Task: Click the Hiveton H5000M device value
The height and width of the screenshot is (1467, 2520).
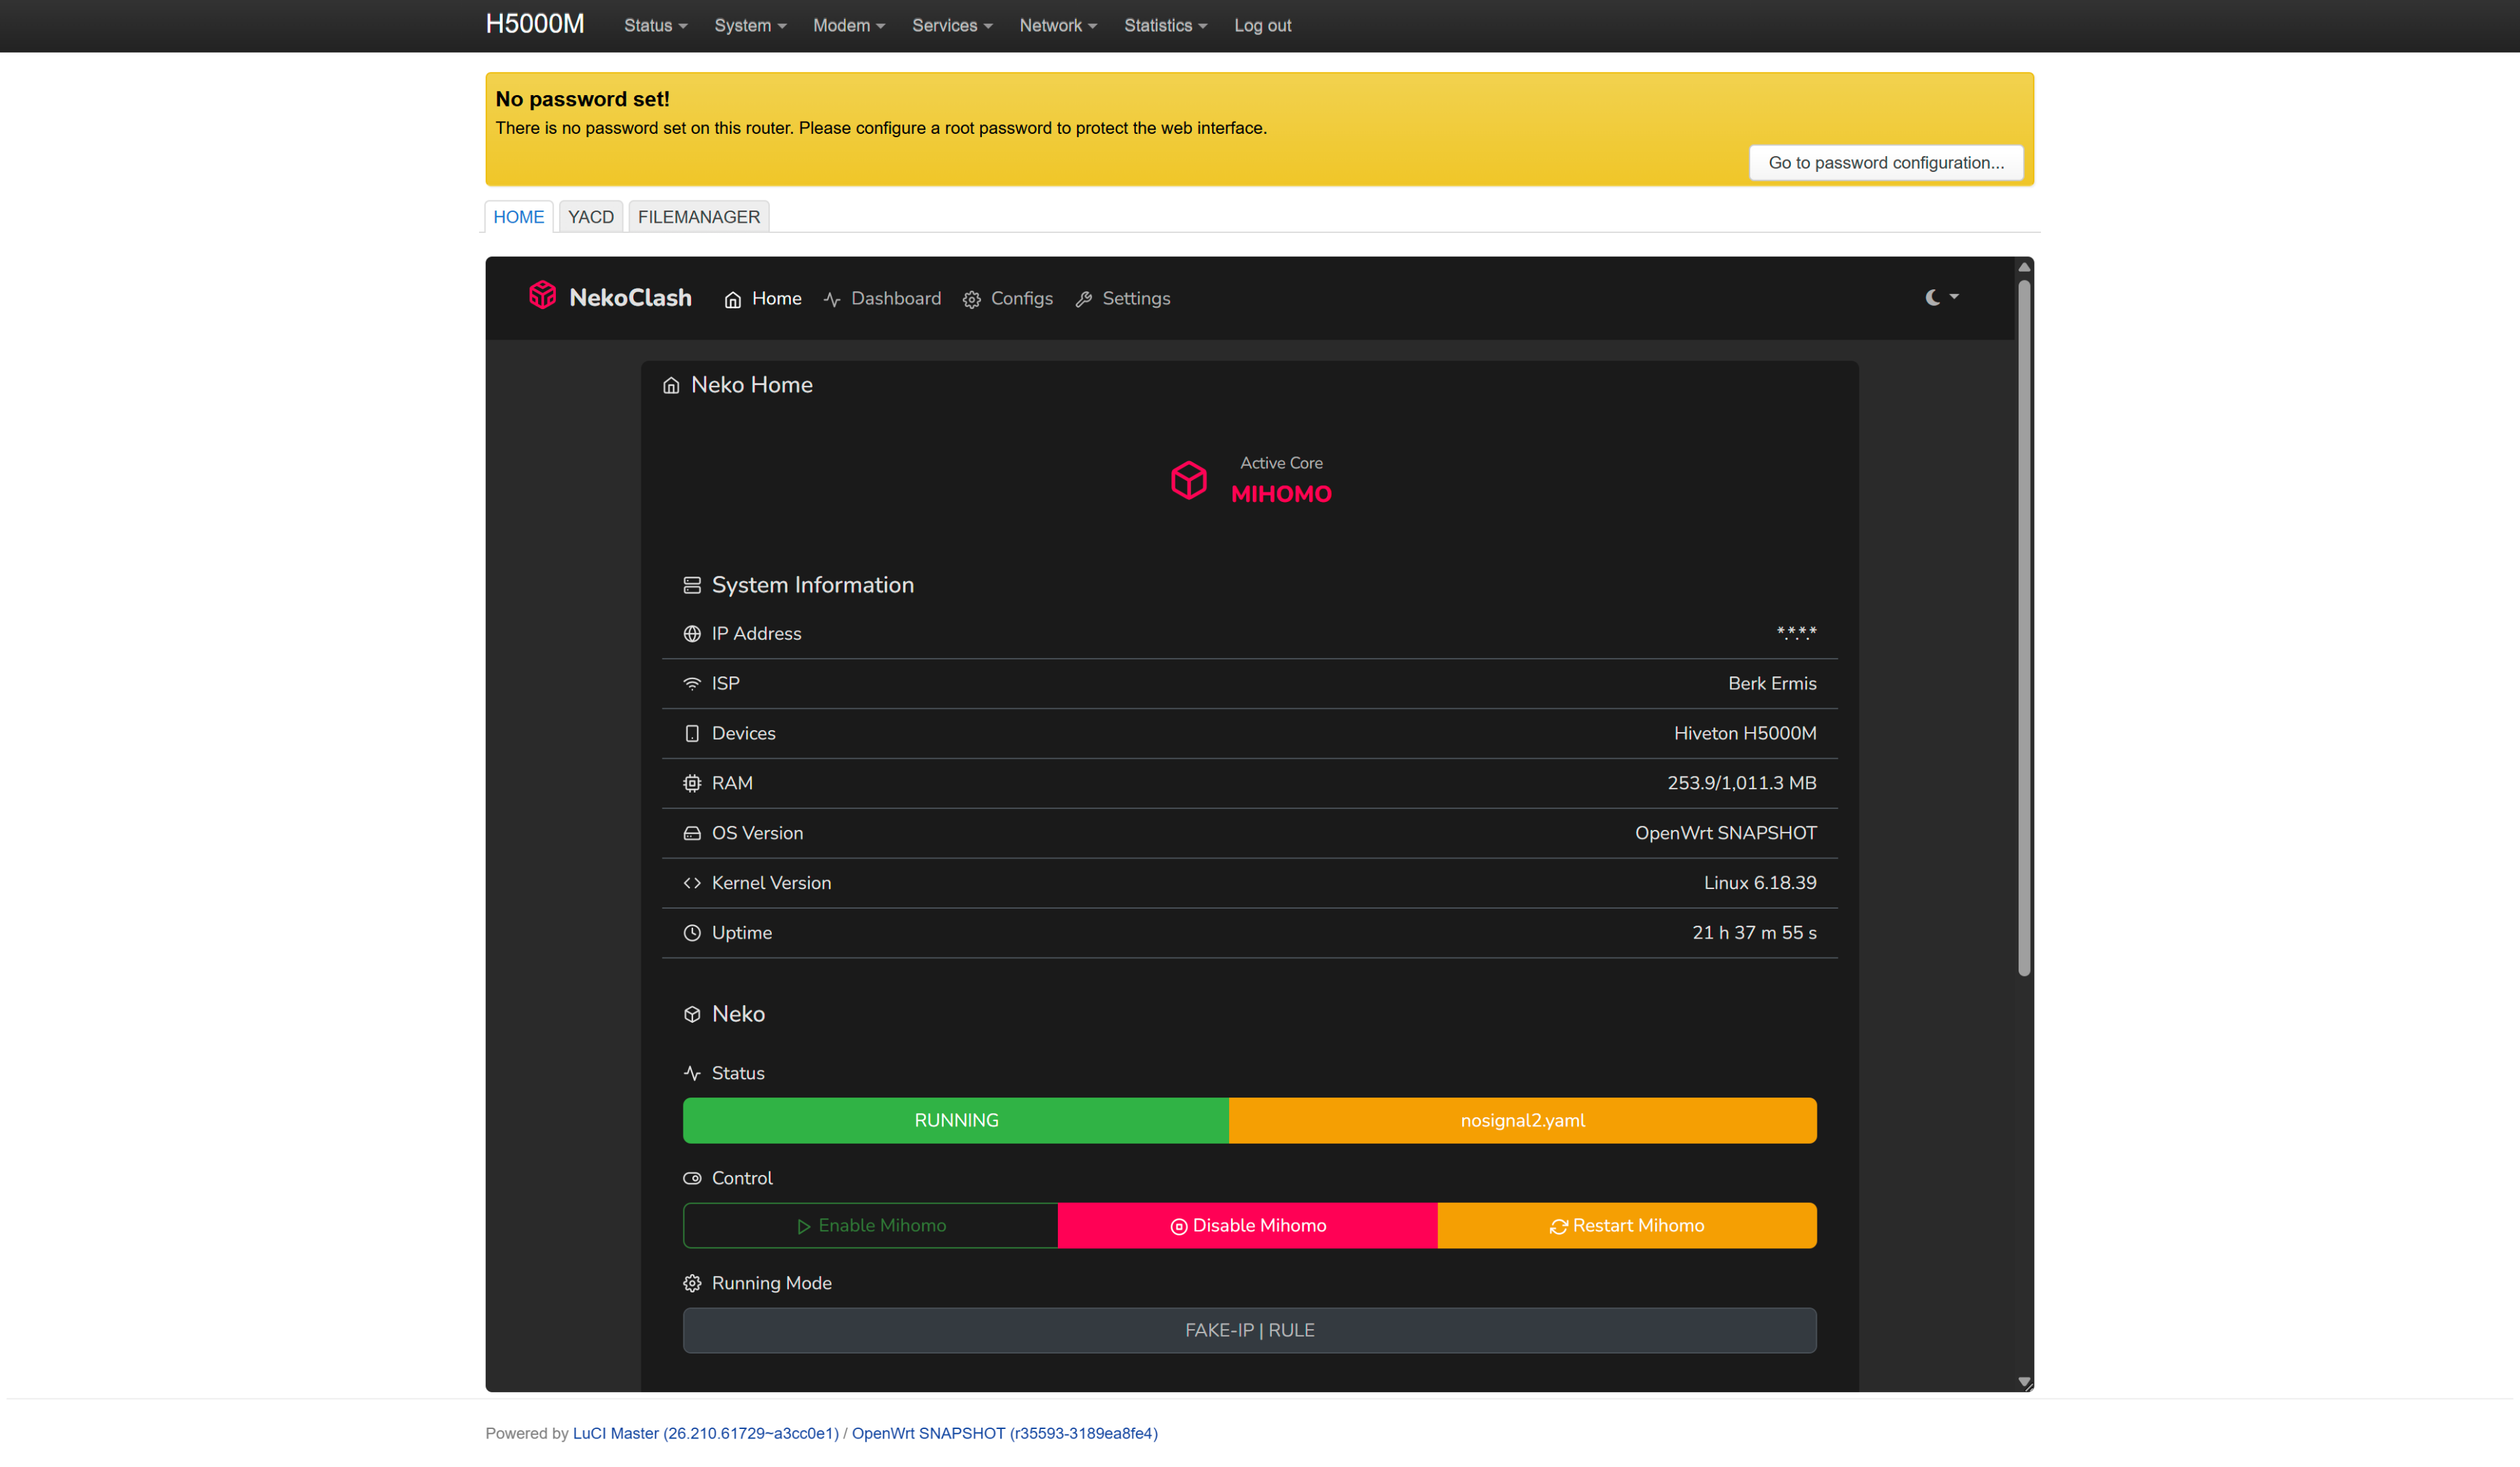Action: pyautogui.click(x=1745, y=733)
